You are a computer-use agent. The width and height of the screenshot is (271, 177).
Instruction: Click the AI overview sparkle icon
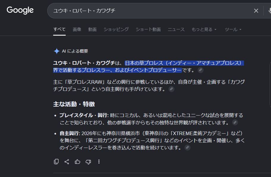(56, 51)
